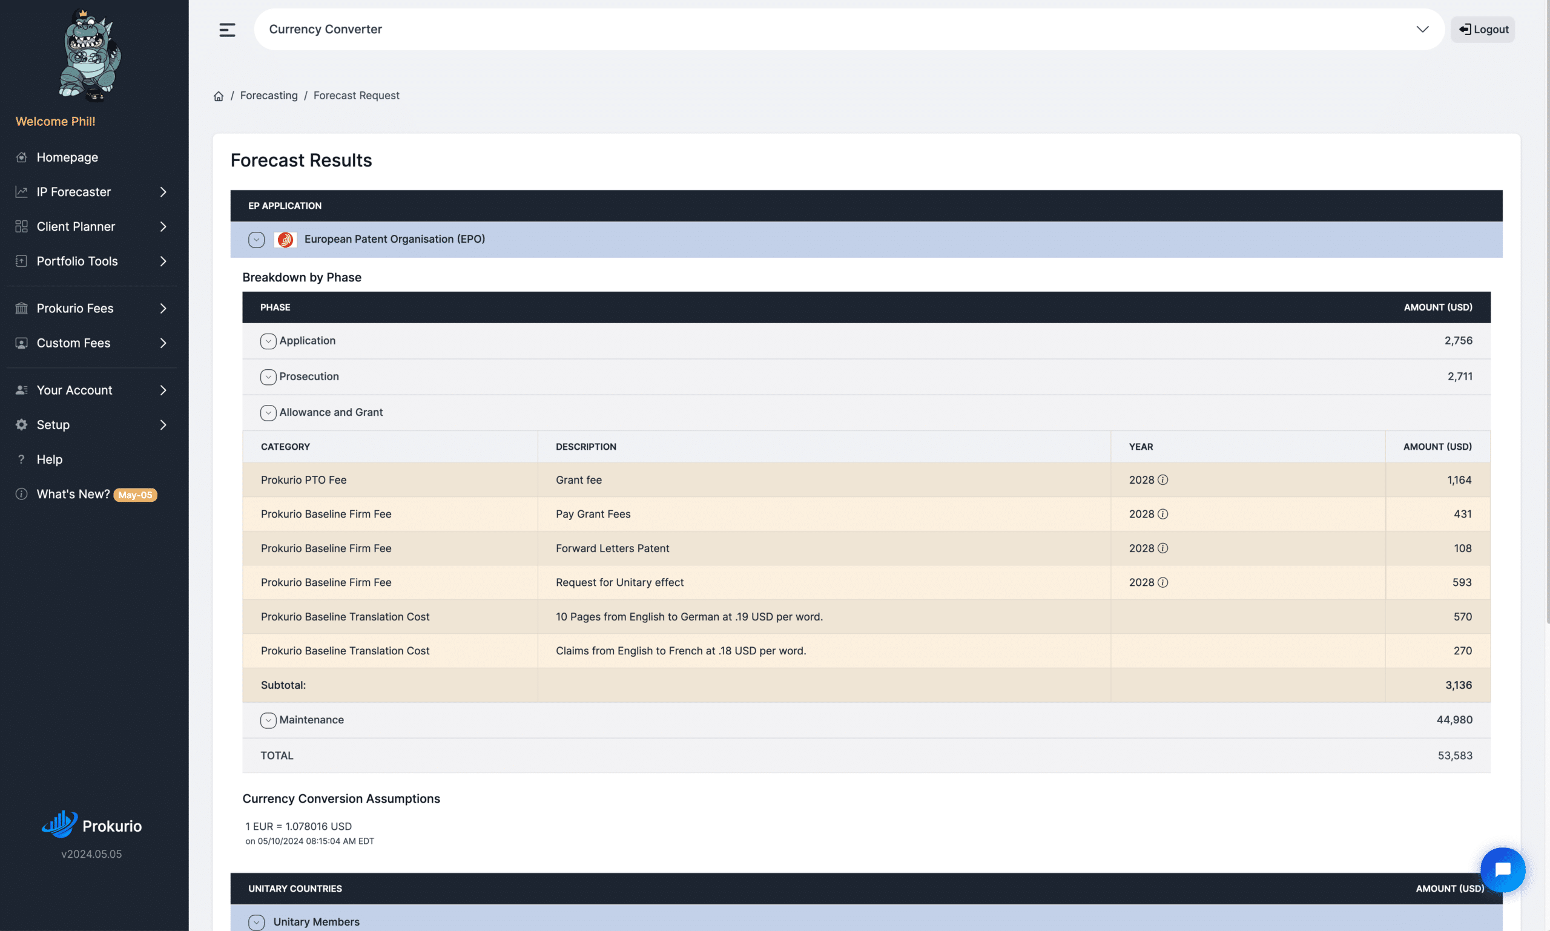This screenshot has width=1550, height=931.
Task: Expand the Custom Fees menu
Action: pyautogui.click(x=163, y=343)
